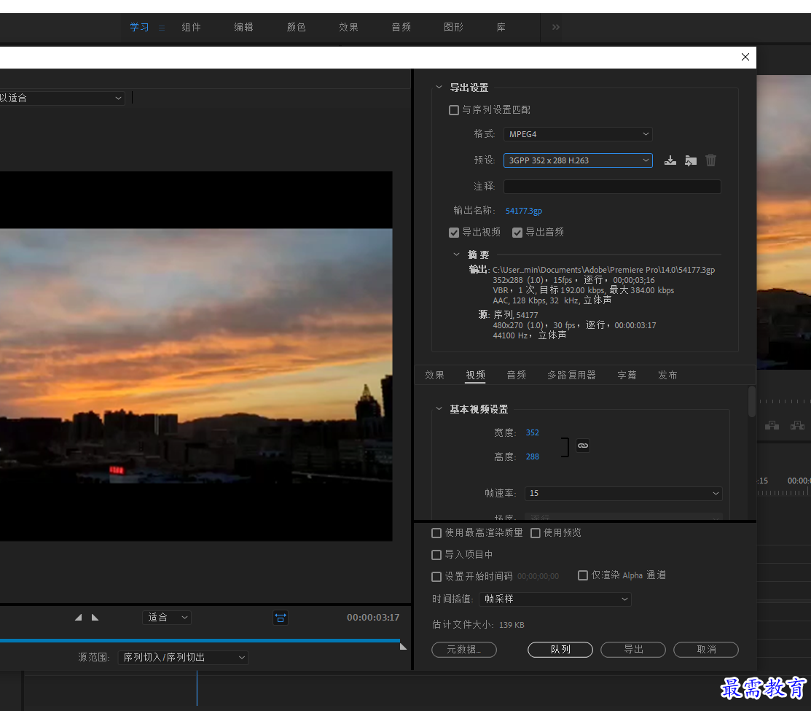Enable 使用最高渲染质量 checkbox

point(436,533)
